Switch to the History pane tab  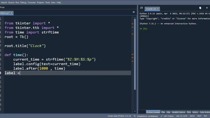pos(195,112)
